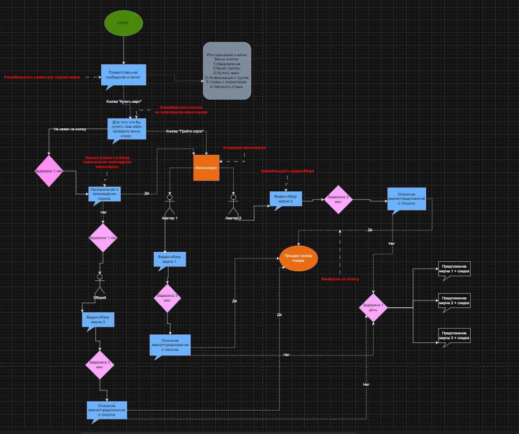Select Предложение мерча 3 + скидка callout
The height and width of the screenshot is (434, 519).
(453, 335)
